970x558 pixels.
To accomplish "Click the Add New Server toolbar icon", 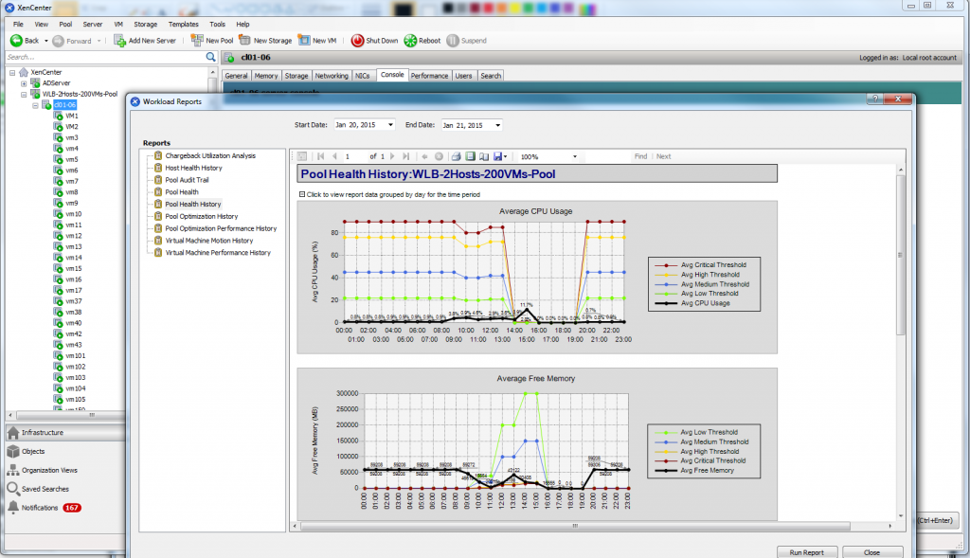I will [x=120, y=41].
